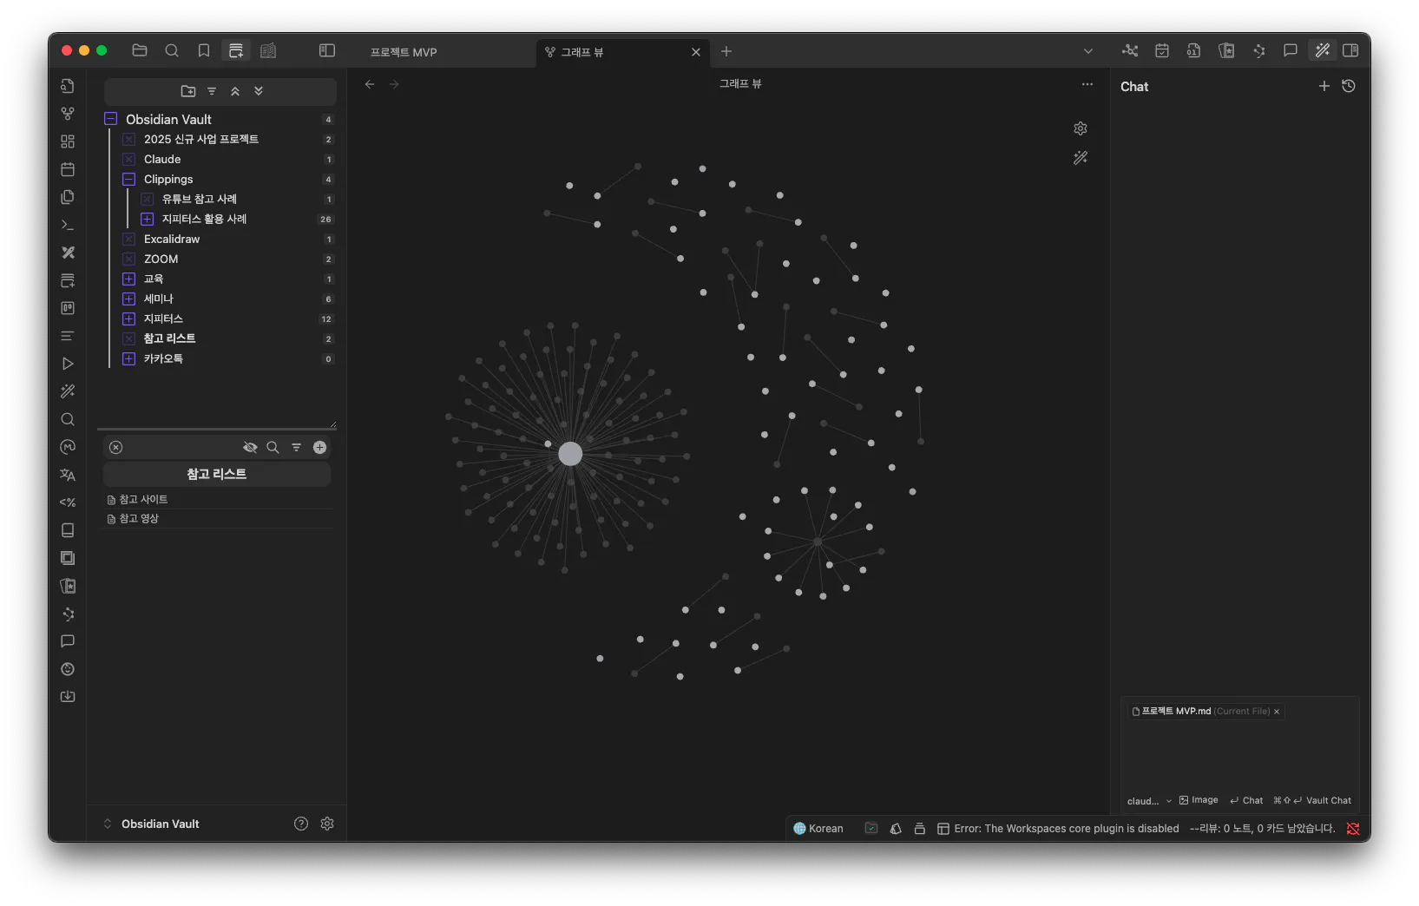Open a new tab with plus button
Viewport: 1419px width, 906px height.
pyautogui.click(x=726, y=51)
